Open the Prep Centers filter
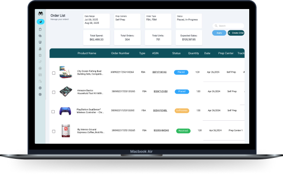283x175 pixels. click(127, 21)
